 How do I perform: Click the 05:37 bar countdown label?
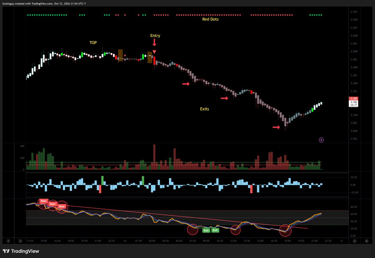[x=354, y=105]
